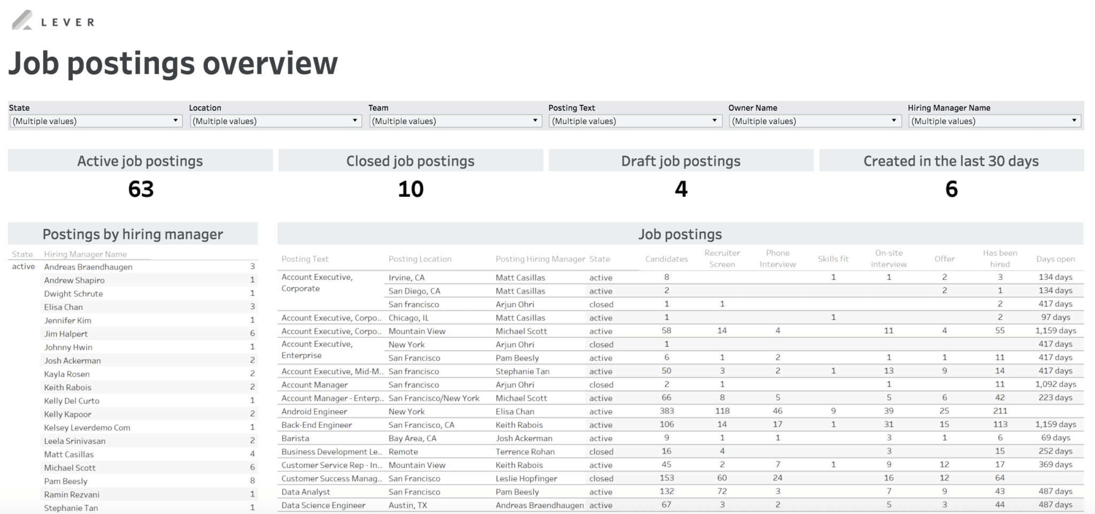1095x514 pixels.
Task: Click the Austin, TX location cell
Action: [407, 505]
